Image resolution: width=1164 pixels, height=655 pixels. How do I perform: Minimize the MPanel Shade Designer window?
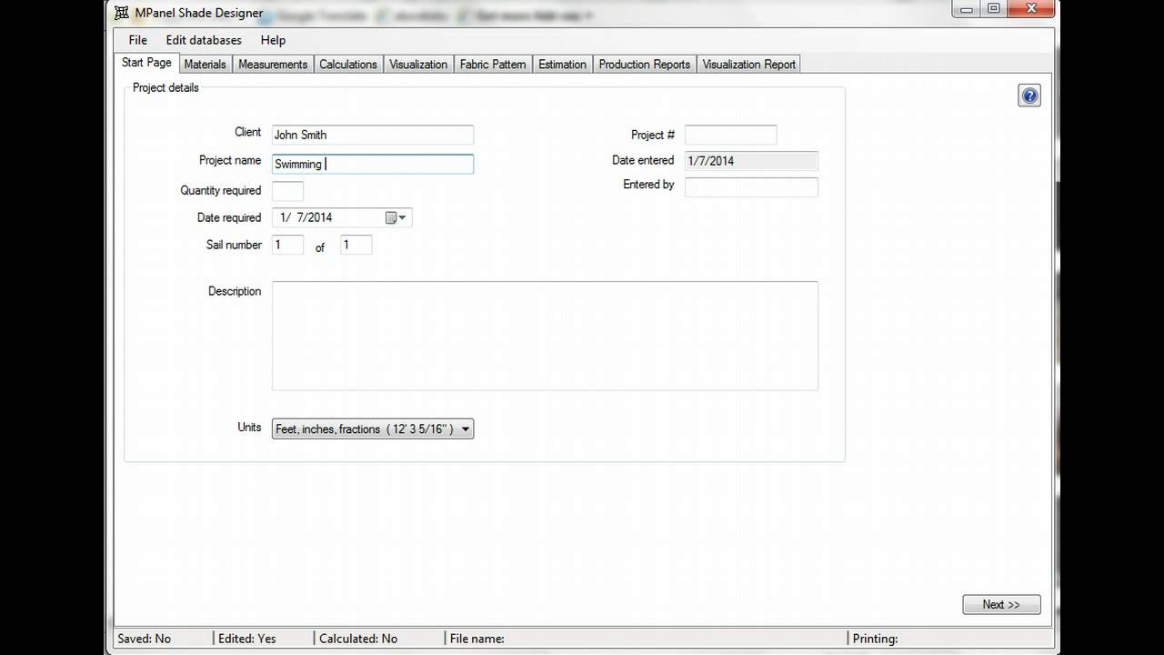[x=967, y=9]
